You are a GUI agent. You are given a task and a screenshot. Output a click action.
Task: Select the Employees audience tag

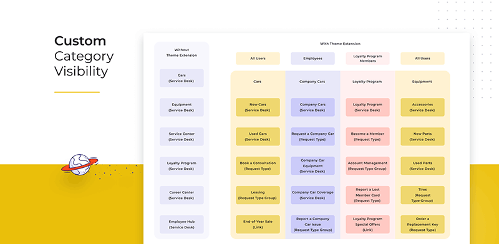tap(312, 59)
